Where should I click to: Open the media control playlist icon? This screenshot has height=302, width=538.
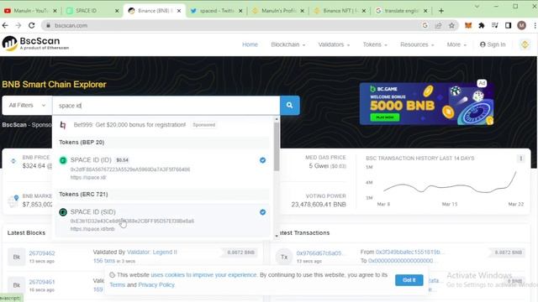tap(495, 25)
